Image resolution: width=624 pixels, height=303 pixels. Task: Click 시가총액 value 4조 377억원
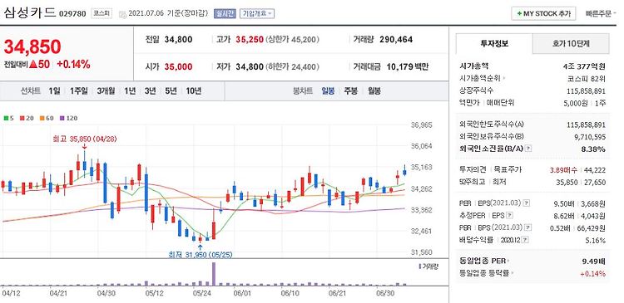point(583,66)
